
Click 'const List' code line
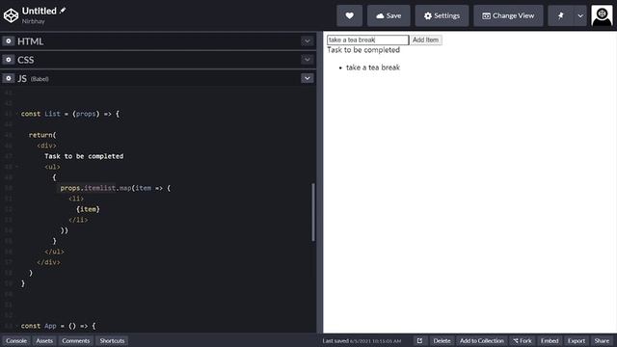click(x=70, y=114)
